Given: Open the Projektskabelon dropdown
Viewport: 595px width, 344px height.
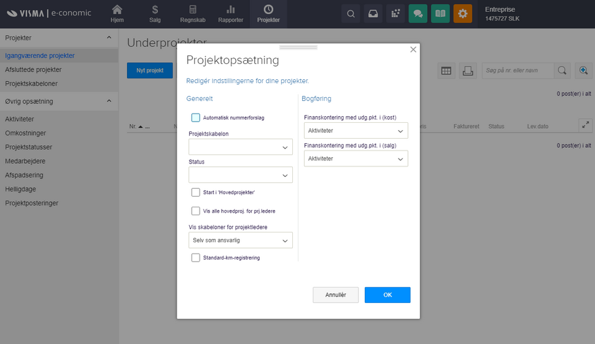Looking at the screenshot, I should 241,147.
